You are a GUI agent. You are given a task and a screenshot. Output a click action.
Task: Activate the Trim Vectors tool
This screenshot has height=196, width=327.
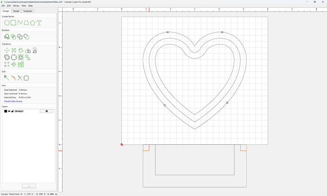[x=20, y=78]
